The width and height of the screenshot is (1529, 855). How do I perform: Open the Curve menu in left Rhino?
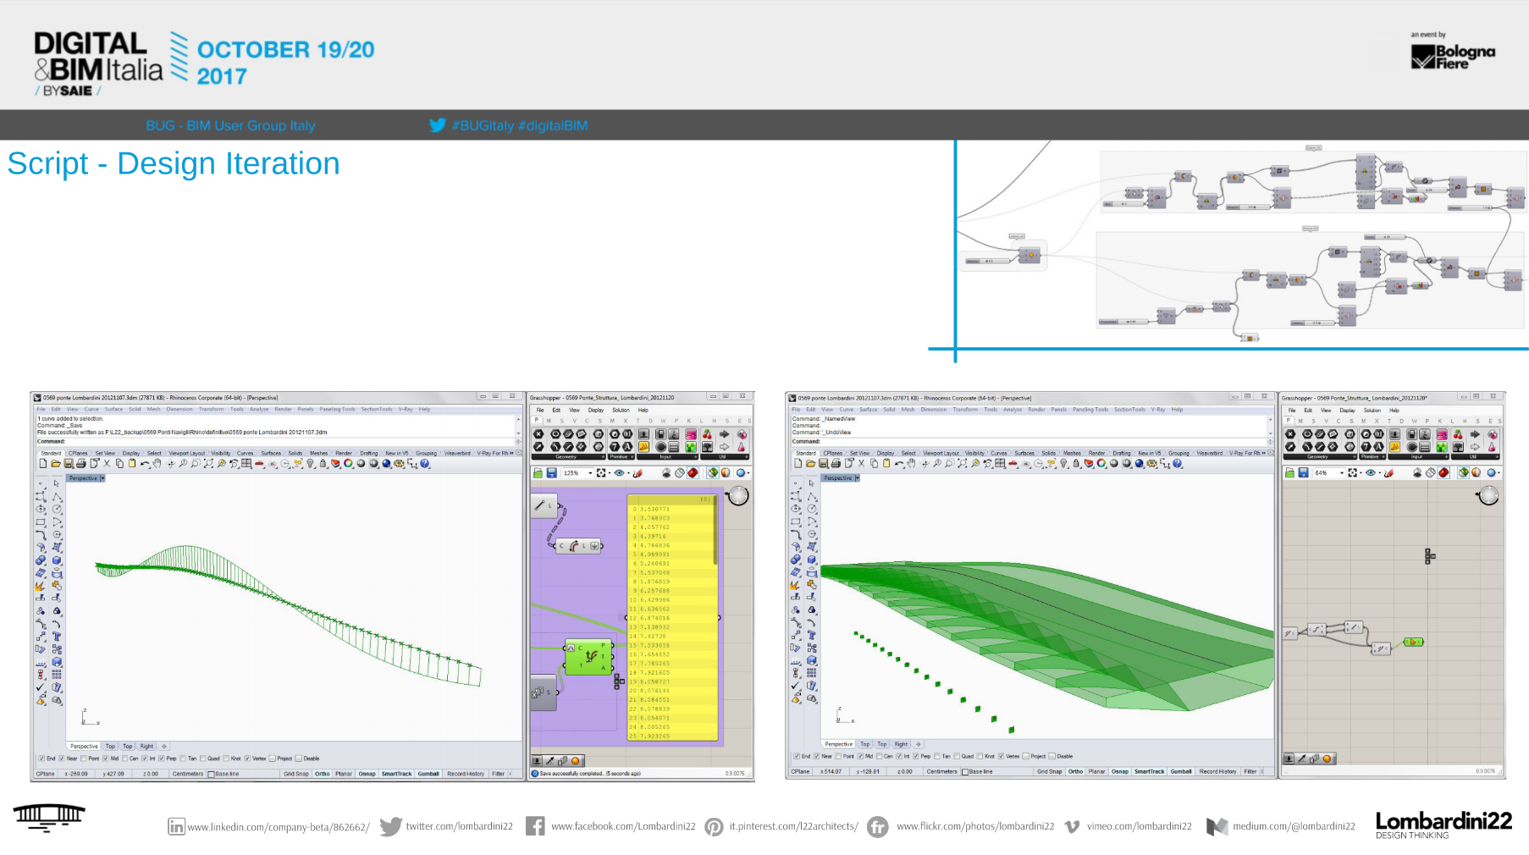(91, 409)
